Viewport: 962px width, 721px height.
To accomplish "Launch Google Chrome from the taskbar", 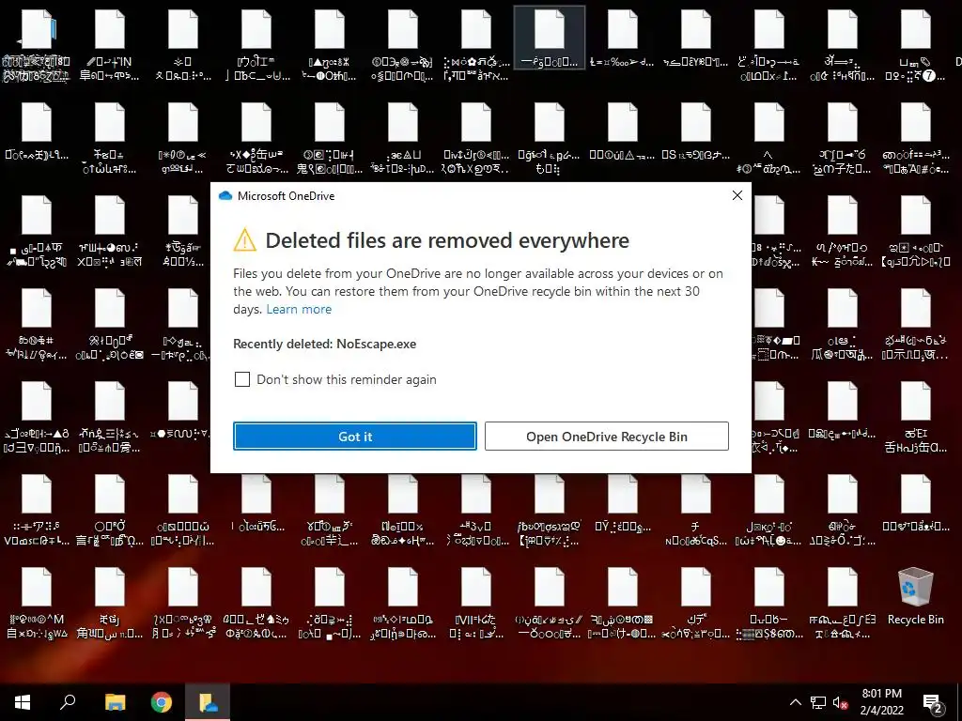I will click(x=162, y=702).
